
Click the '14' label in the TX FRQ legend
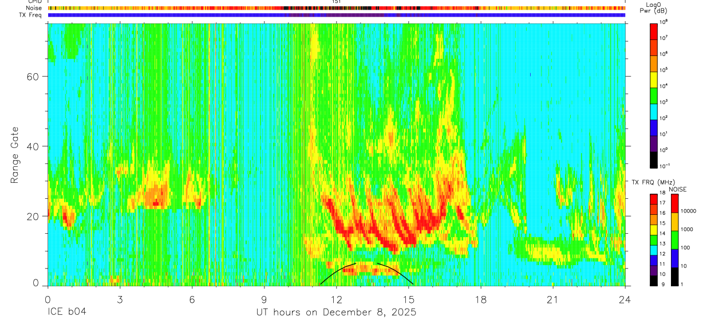(663, 234)
